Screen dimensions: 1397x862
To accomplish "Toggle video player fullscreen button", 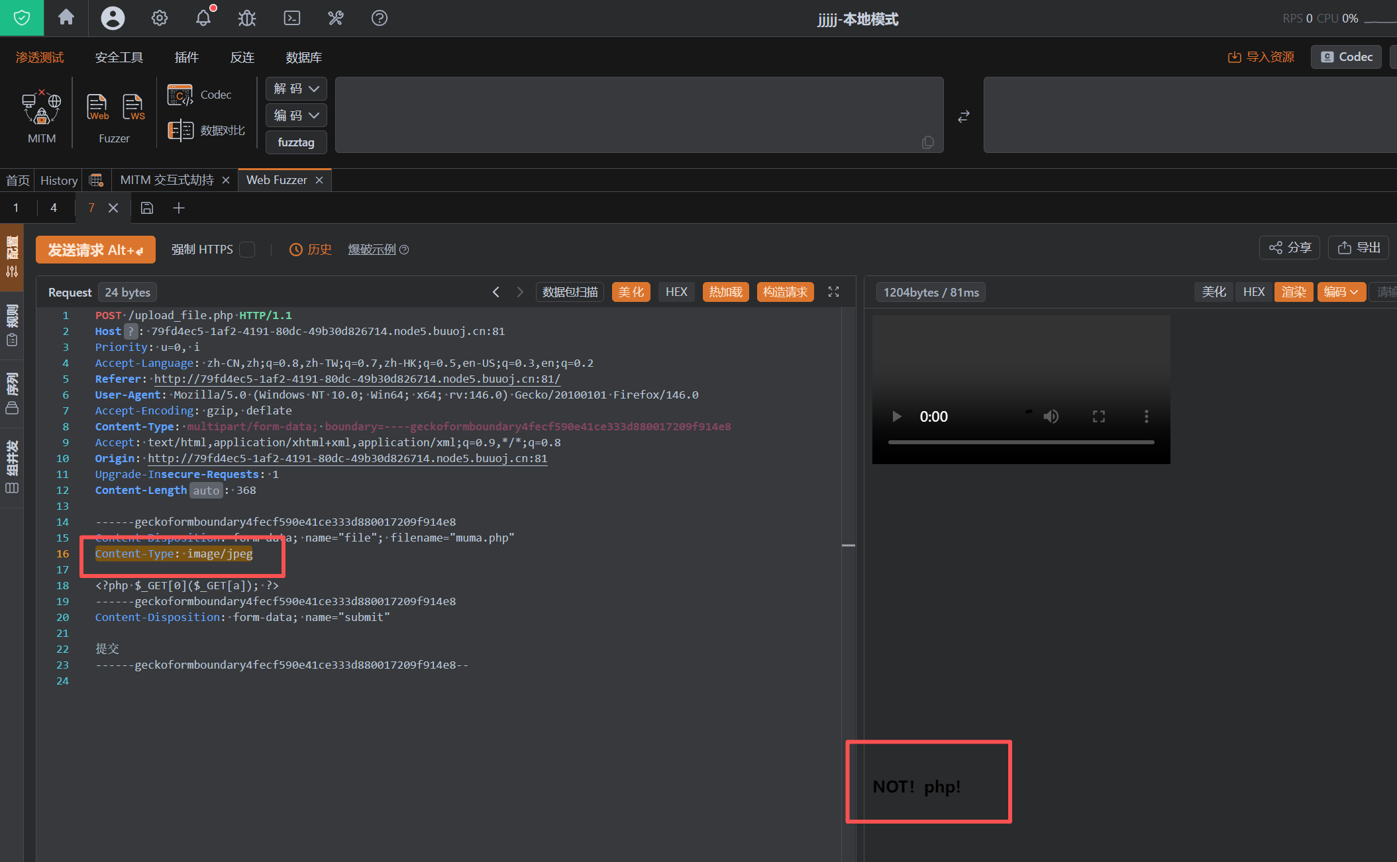I will (1099, 416).
